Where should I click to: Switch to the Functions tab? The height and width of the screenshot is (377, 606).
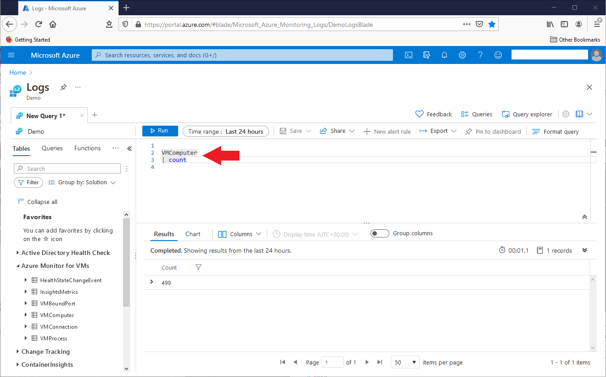87,148
